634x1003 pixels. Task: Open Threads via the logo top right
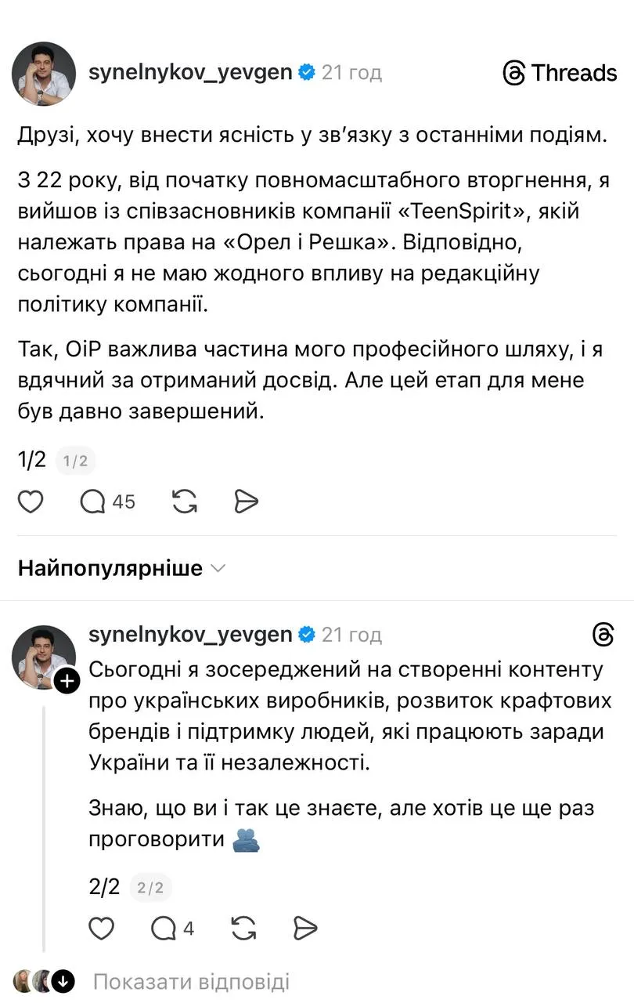tap(559, 73)
